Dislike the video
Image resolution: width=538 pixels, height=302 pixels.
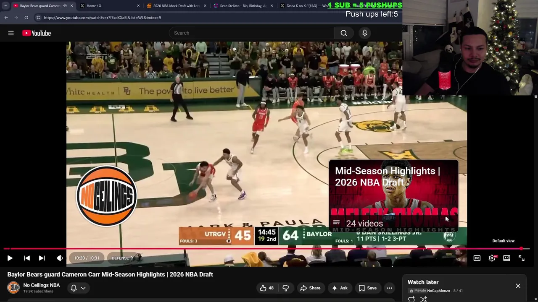pyautogui.click(x=286, y=288)
